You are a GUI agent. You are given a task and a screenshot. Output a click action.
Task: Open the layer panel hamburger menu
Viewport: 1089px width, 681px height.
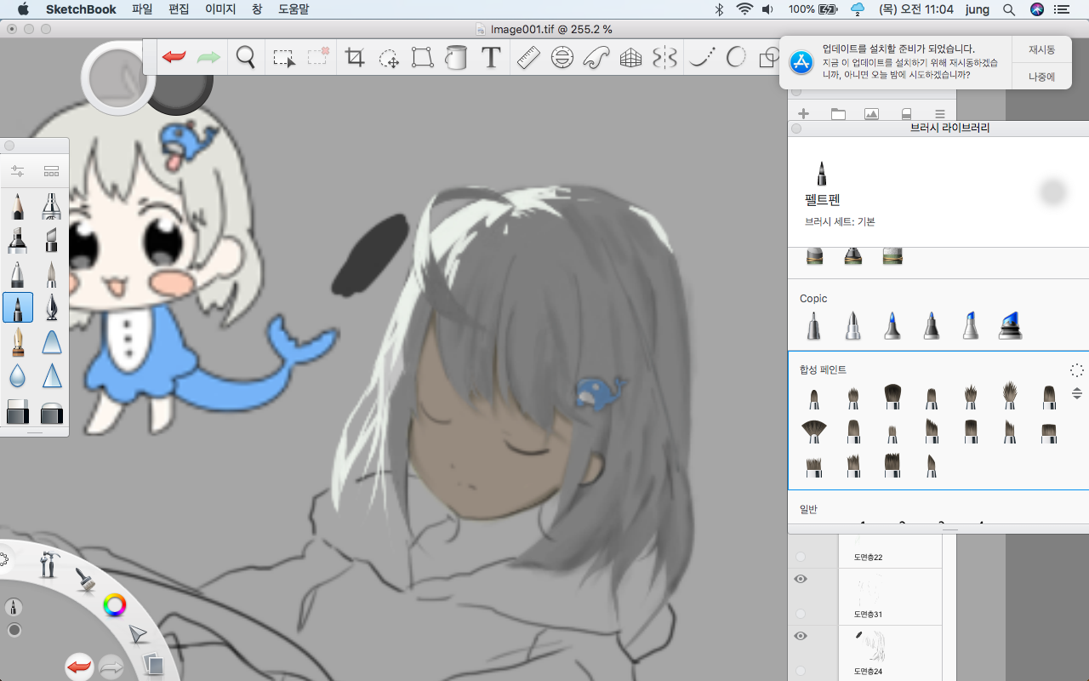coord(940,114)
